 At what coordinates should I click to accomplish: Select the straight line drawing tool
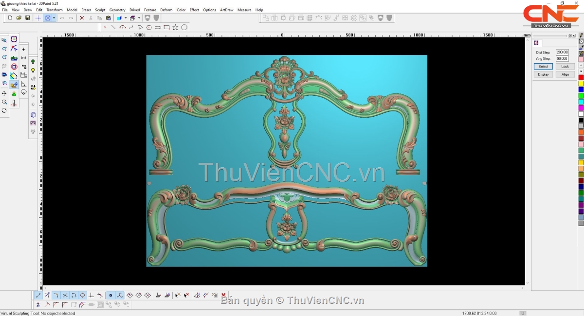click(113, 27)
